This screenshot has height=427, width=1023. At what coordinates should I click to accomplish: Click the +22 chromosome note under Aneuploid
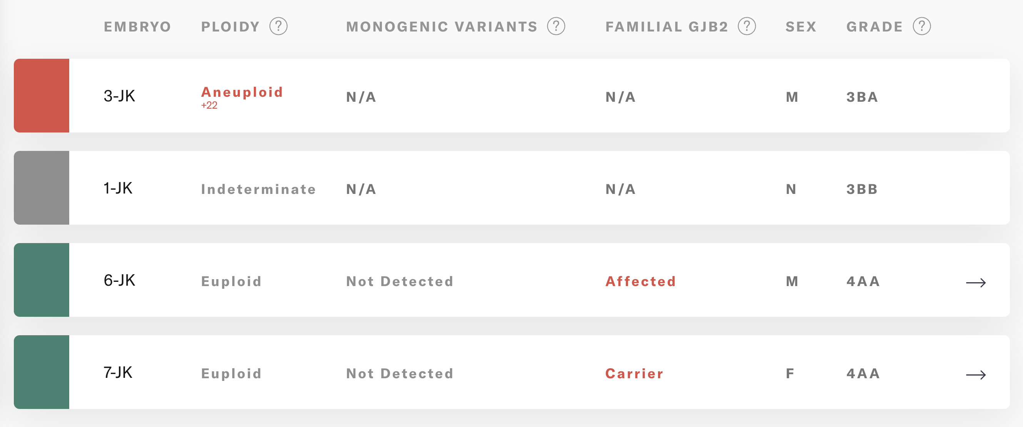click(x=209, y=106)
